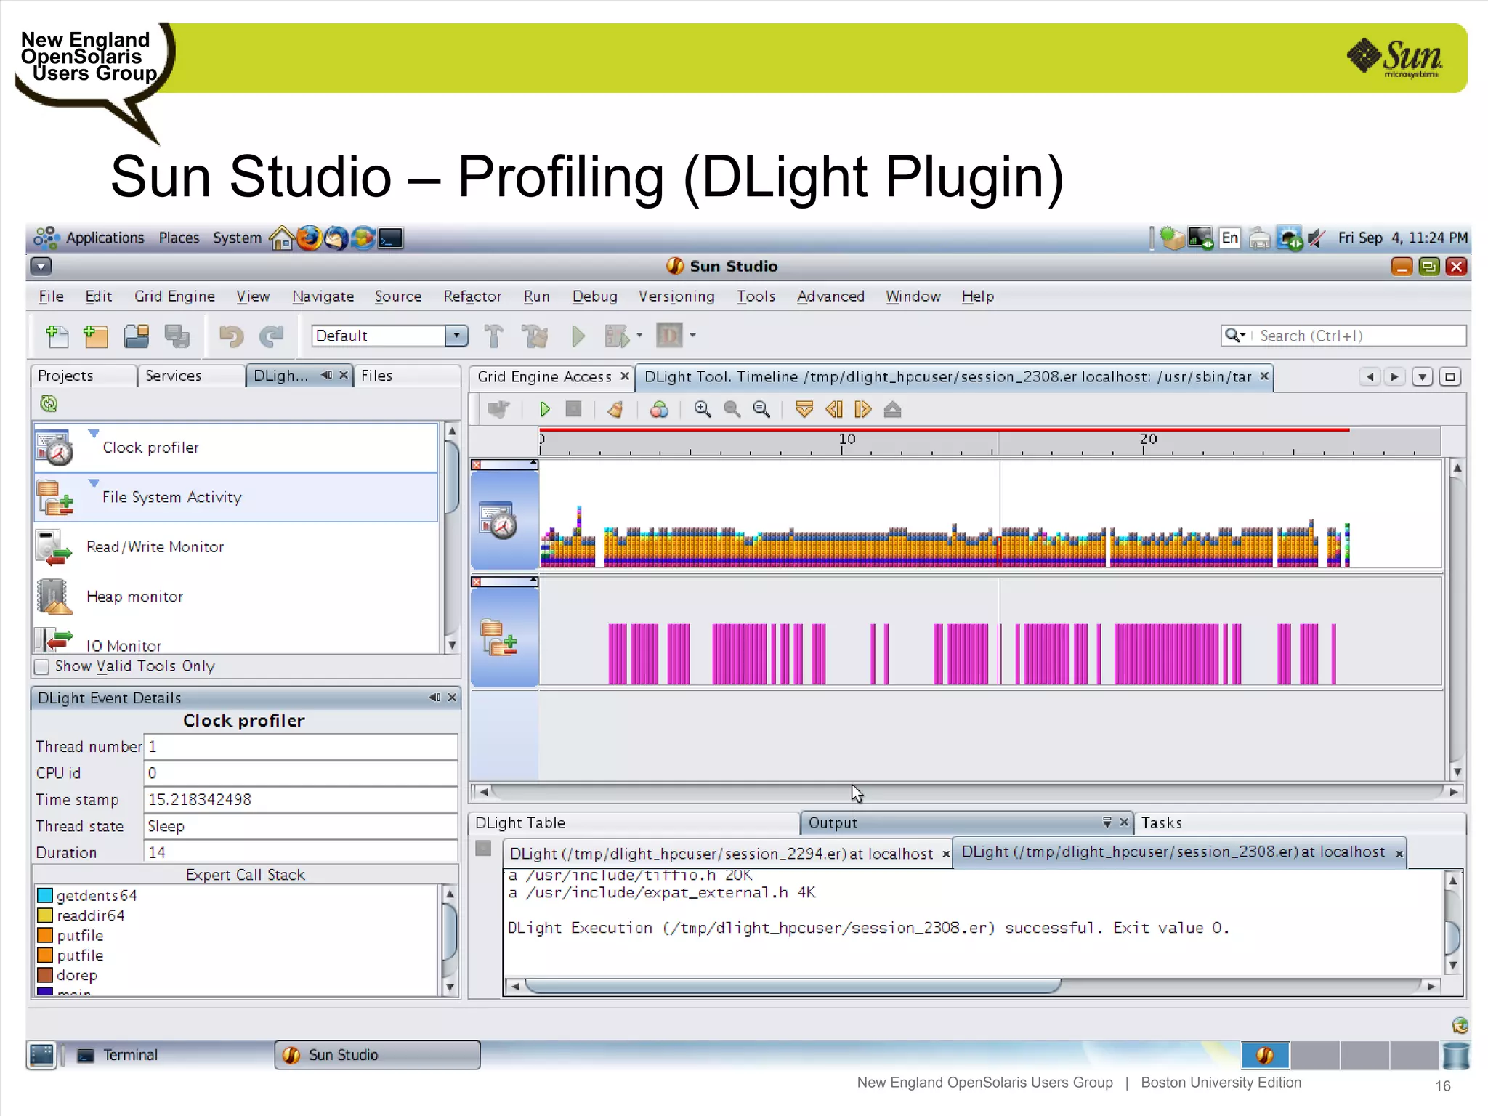Click the filter funnel icon in timeline toolbar
The image size is (1488, 1116).
(804, 410)
